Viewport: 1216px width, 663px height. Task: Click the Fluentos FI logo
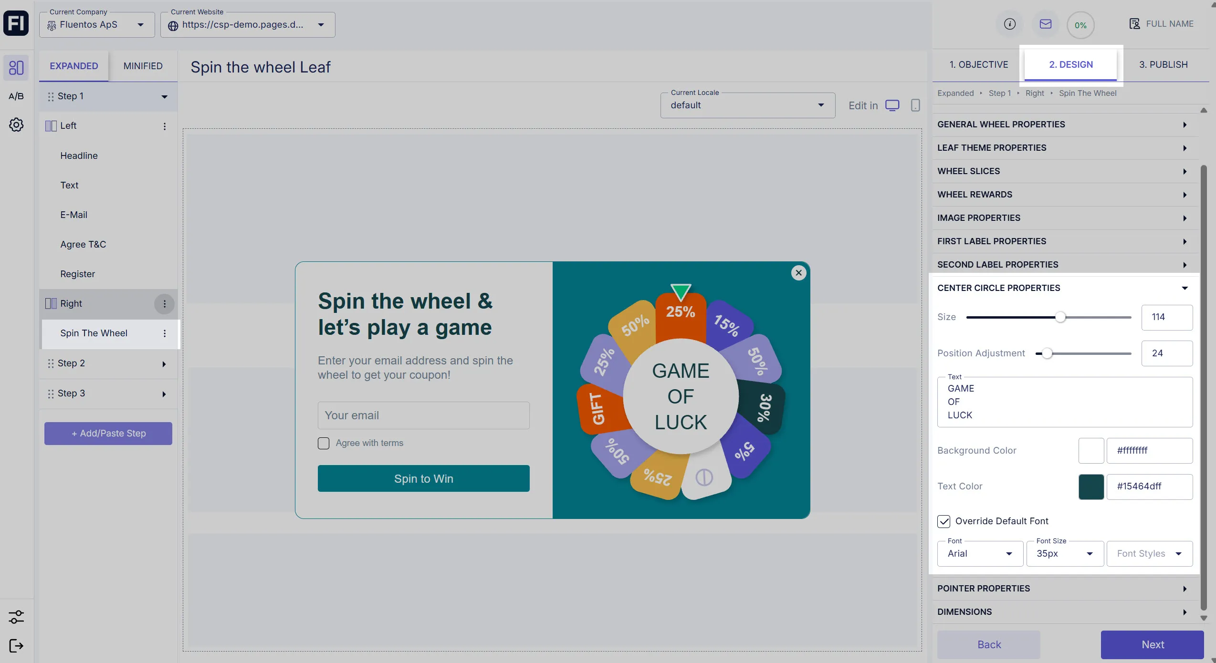tap(16, 23)
